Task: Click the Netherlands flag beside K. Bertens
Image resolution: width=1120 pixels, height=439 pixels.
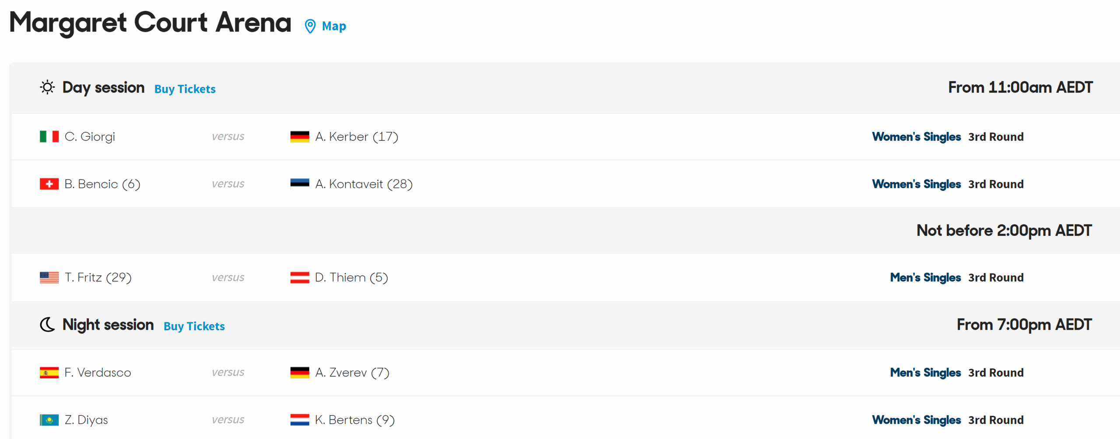Action: click(x=300, y=420)
